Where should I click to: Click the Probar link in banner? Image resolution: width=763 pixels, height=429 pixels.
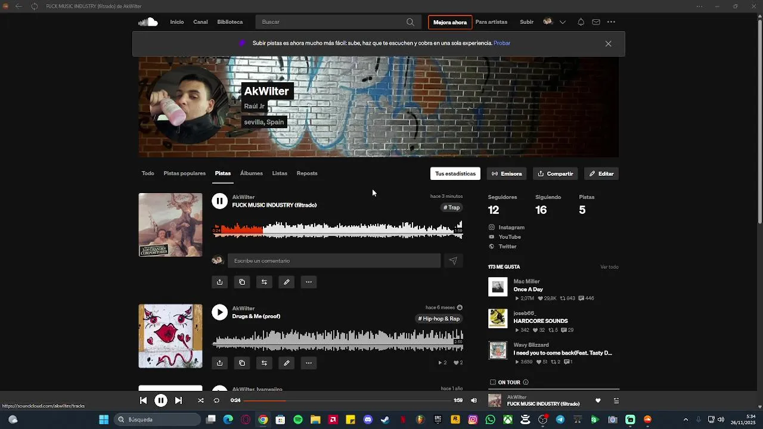[x=502, y=43]
